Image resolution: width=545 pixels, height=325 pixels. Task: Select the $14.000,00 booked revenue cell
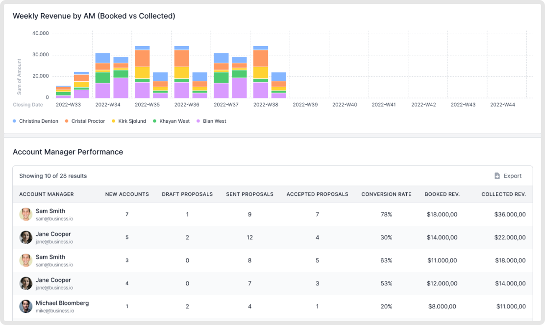point(442,237)
